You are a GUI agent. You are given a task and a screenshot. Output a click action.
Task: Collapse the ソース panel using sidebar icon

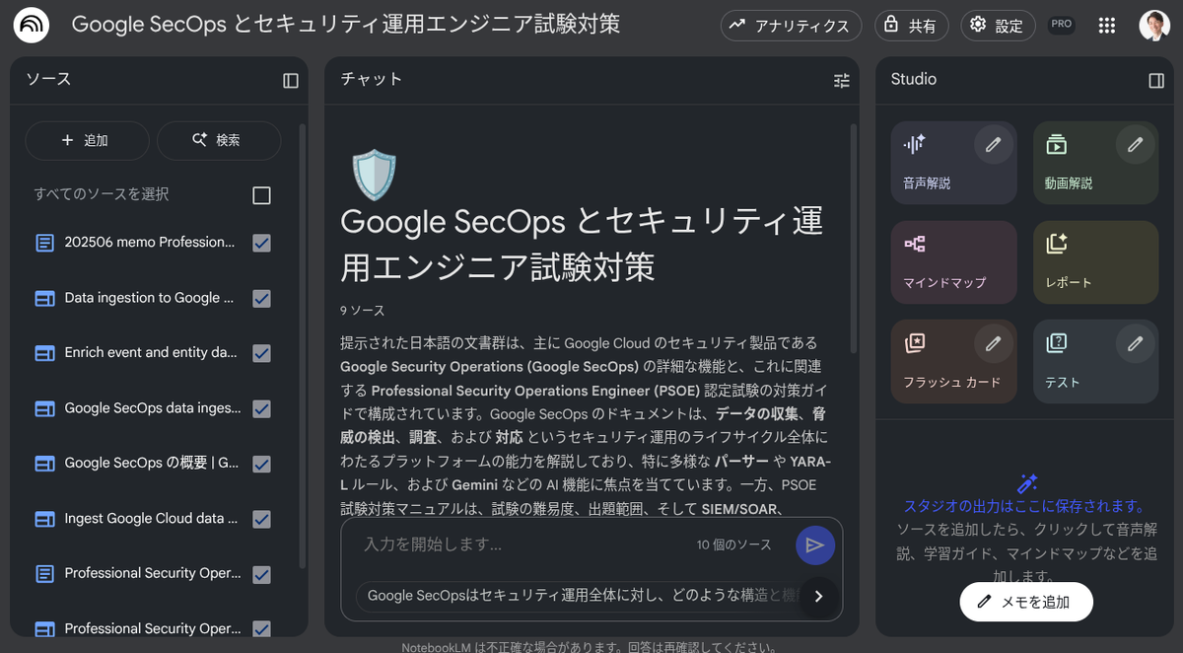(x=290, y=81)
